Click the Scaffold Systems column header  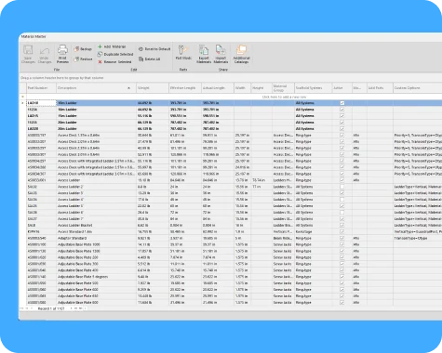click(x=313, y=88)
